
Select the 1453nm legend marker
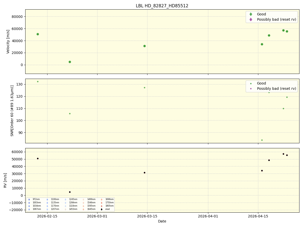(65, 209)
